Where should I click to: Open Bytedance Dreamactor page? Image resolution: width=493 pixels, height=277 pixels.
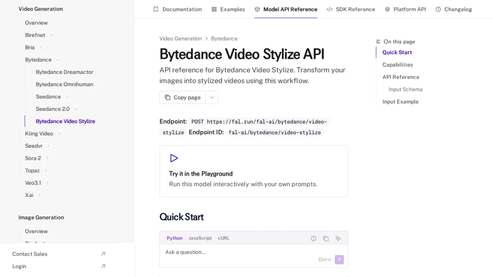point(65,72)
